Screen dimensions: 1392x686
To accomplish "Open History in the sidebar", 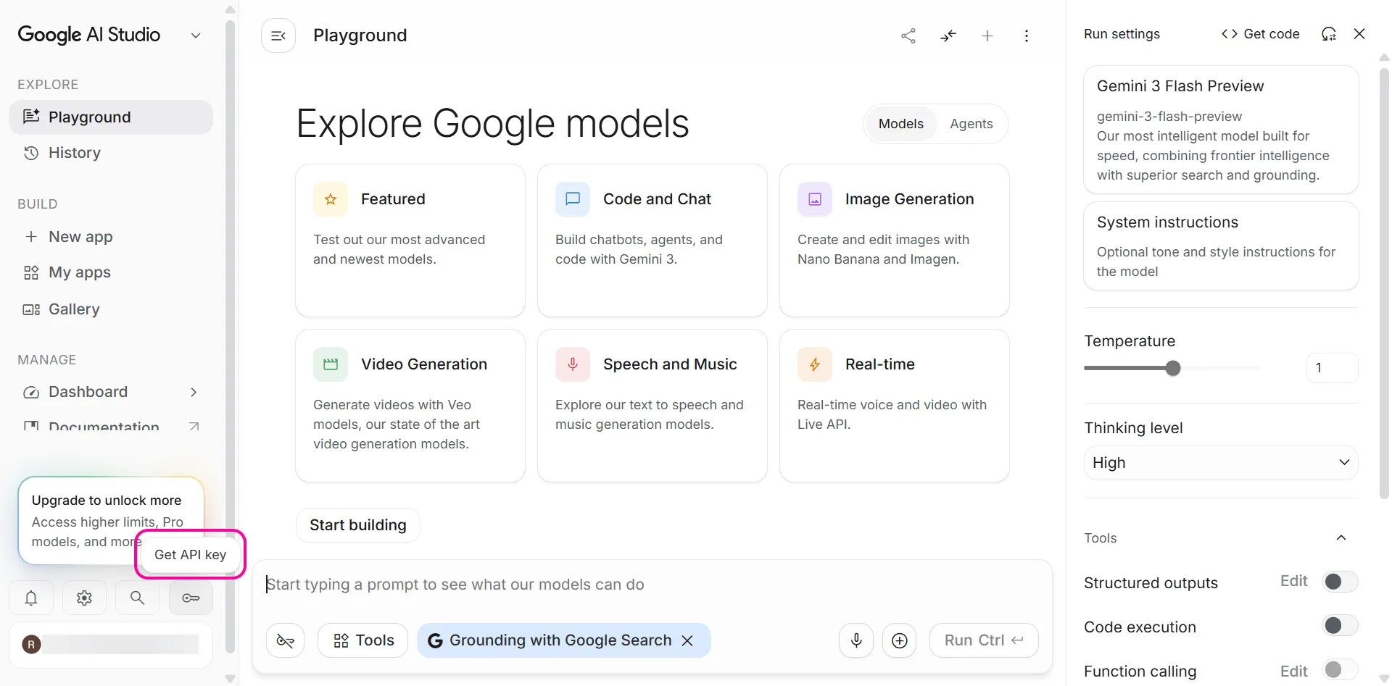I will tap(111, 153).
